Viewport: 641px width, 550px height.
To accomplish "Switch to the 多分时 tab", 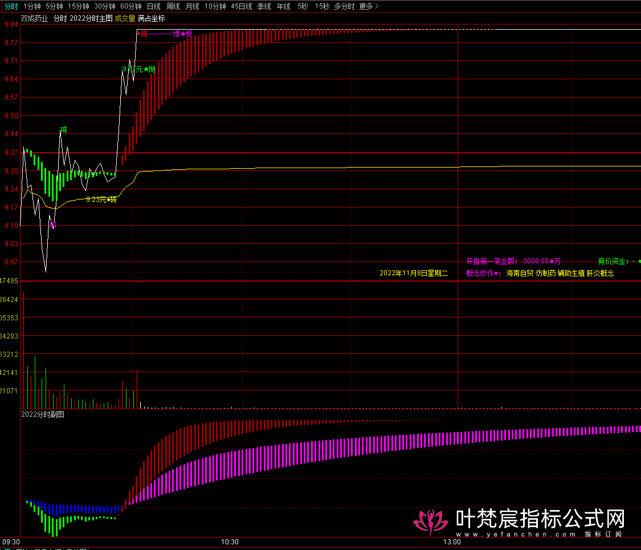I will click(x=344, y=6).
